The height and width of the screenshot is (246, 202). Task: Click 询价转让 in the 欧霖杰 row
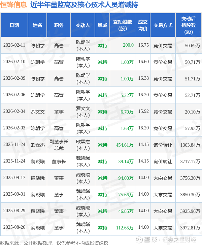pos(163,145)
